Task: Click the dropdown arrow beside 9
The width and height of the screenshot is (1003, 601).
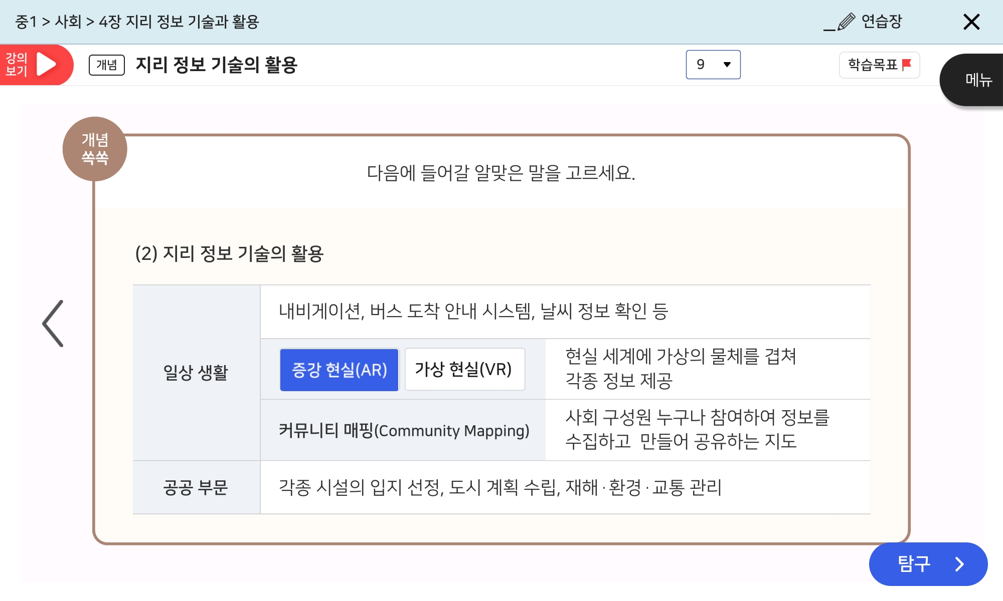Action: pos(727,65)
